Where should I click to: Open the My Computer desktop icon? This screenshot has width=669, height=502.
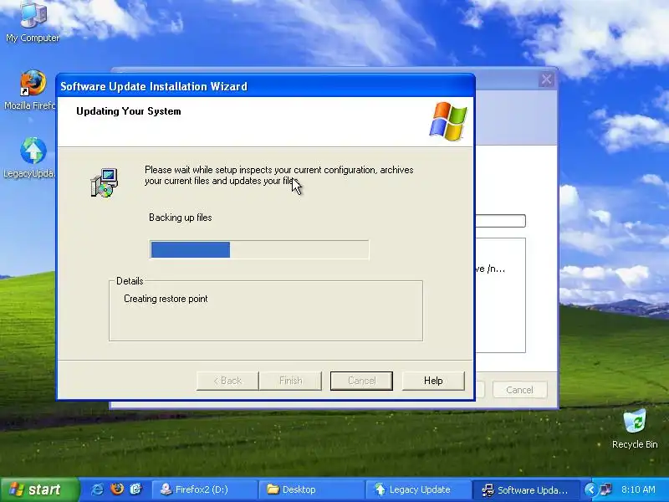33,22
